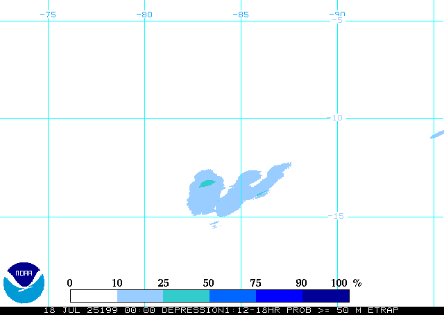
Task: Click the legend value 100
Action: click(339, 282)
